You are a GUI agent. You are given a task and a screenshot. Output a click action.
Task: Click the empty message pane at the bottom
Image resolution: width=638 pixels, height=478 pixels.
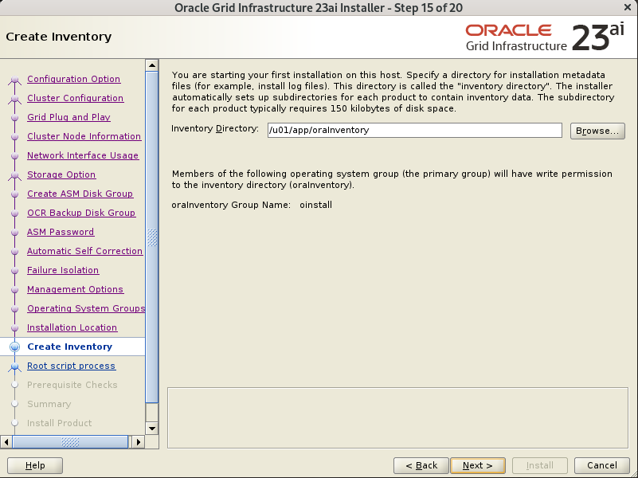click(x=397, y=417)
